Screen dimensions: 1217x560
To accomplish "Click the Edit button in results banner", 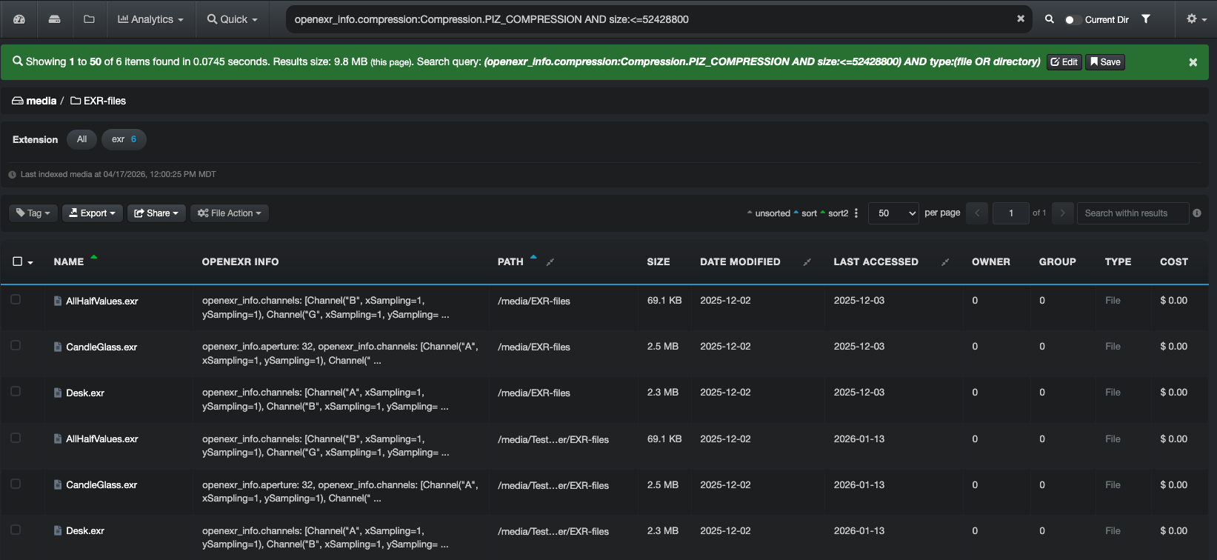I will click(x=1064, y=62).
